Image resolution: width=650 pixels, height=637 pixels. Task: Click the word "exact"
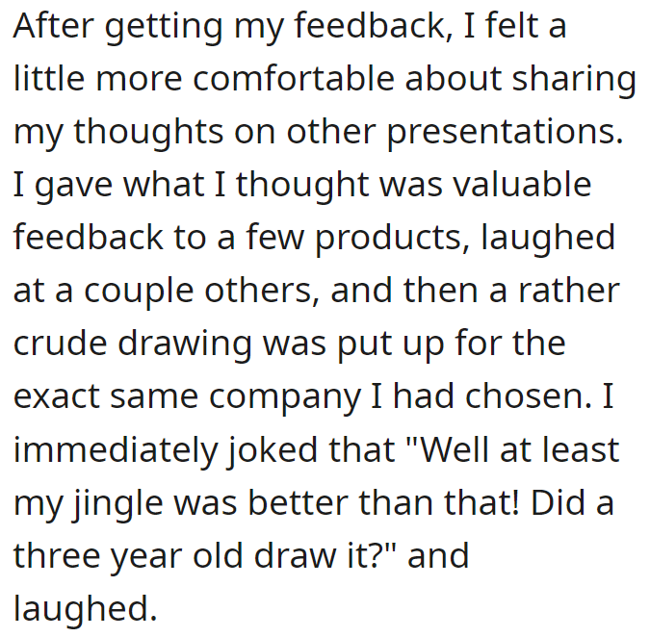click(57, 396)
